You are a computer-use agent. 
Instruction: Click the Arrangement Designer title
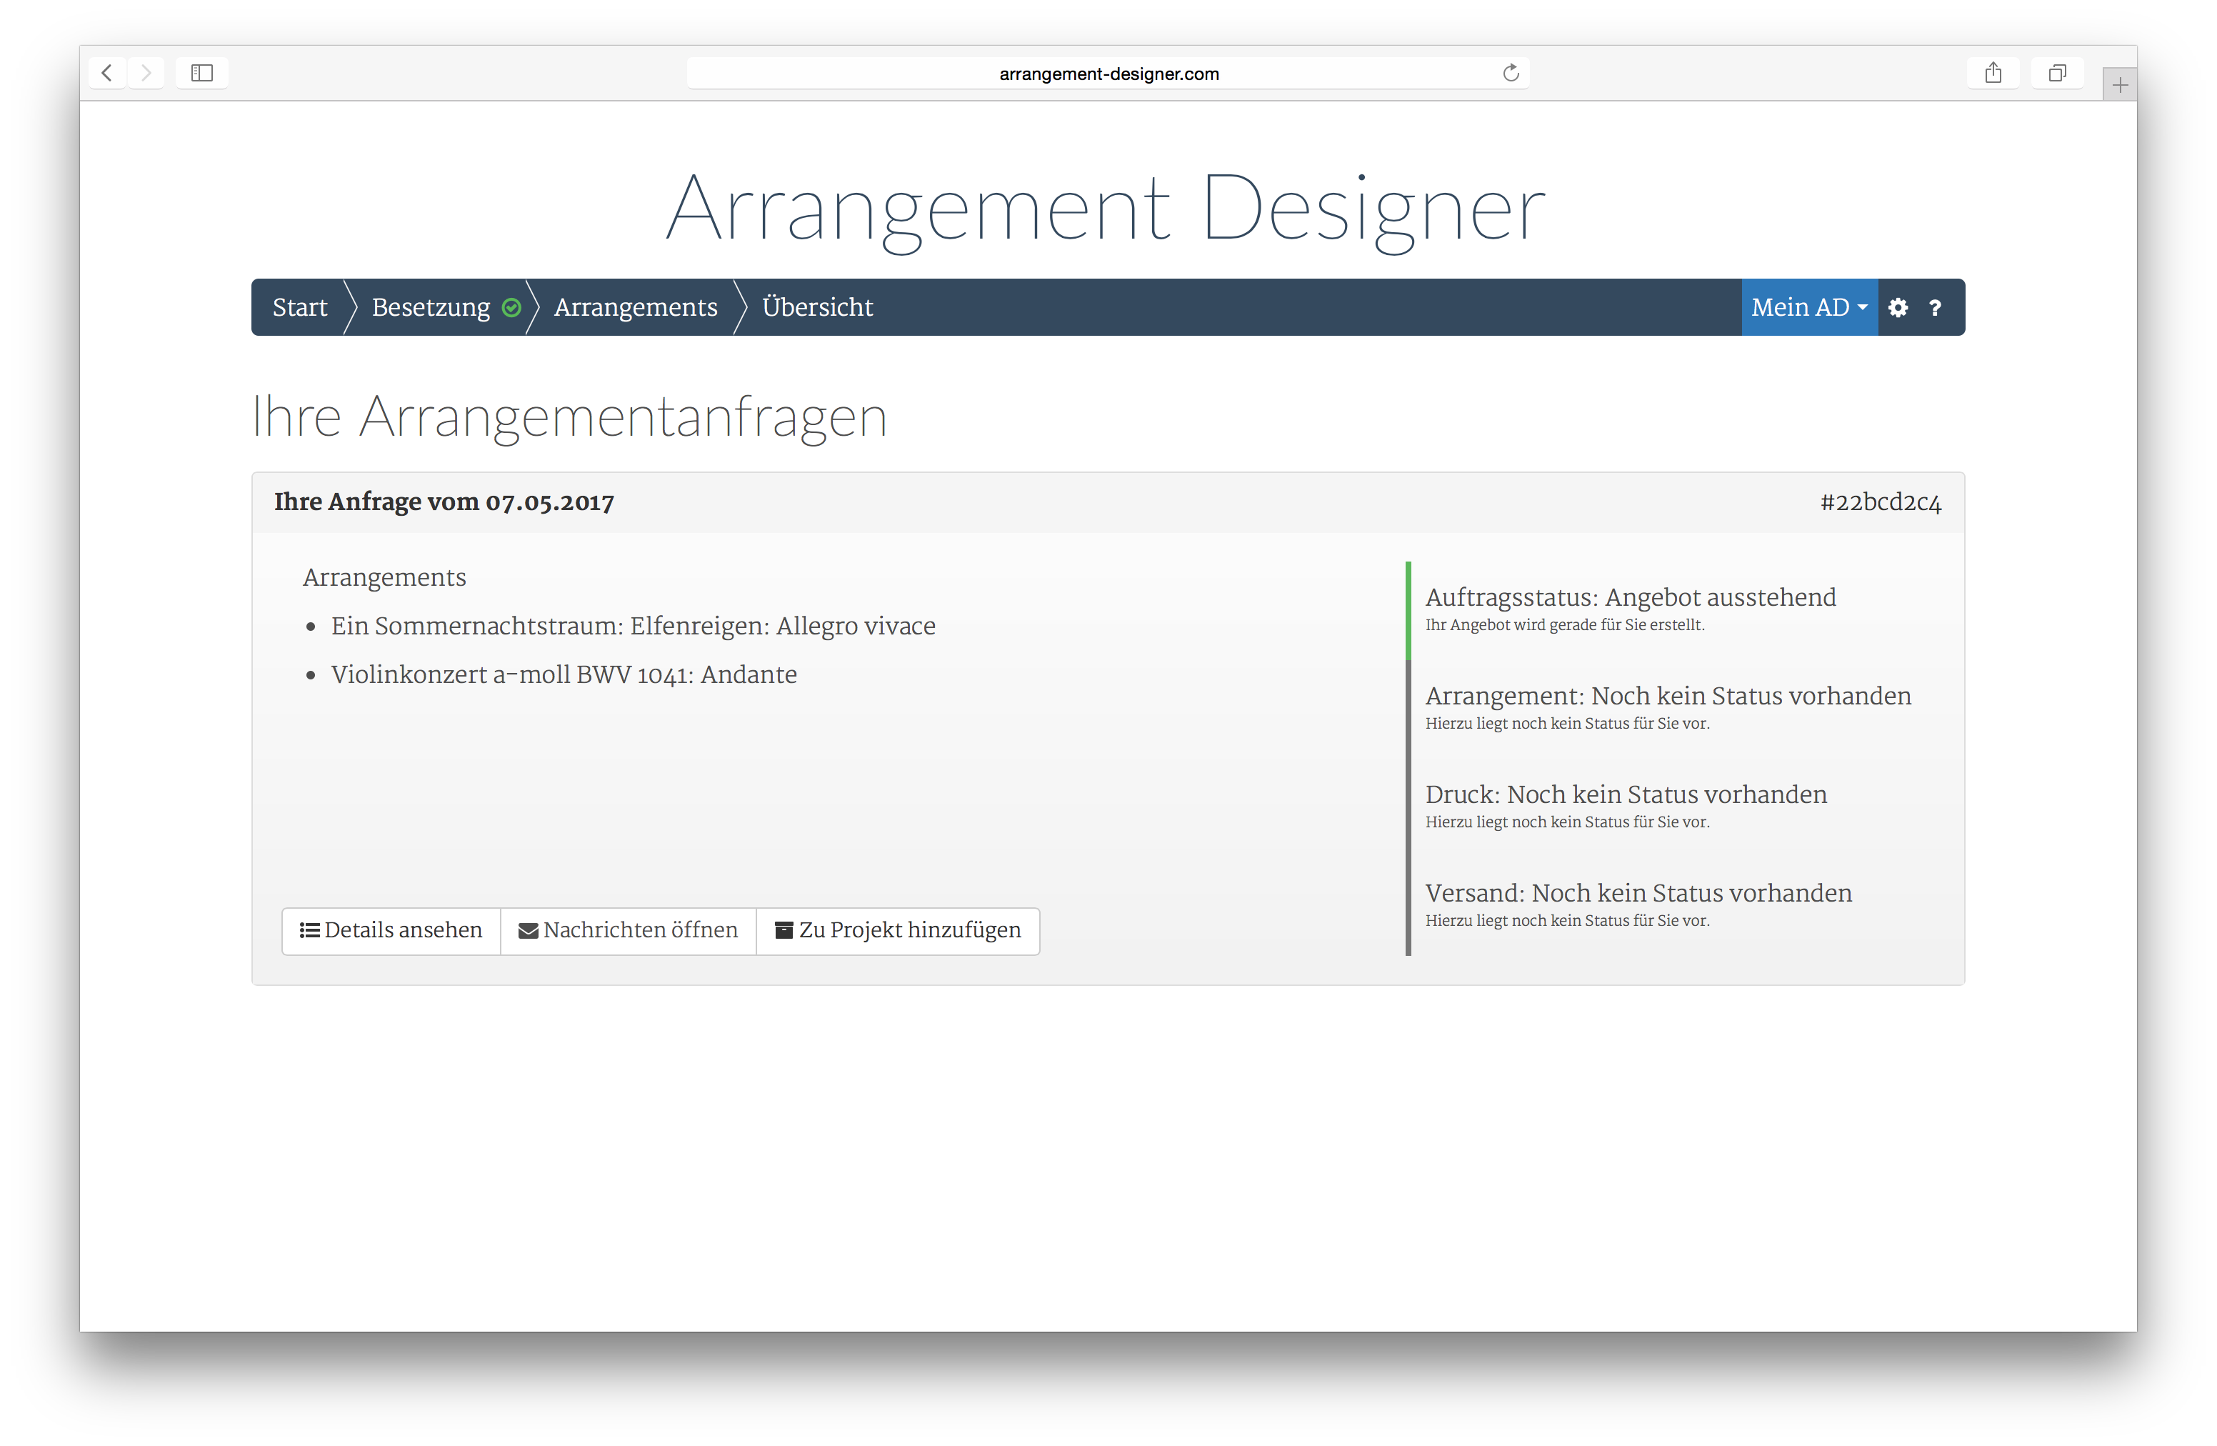(1106, 209)
